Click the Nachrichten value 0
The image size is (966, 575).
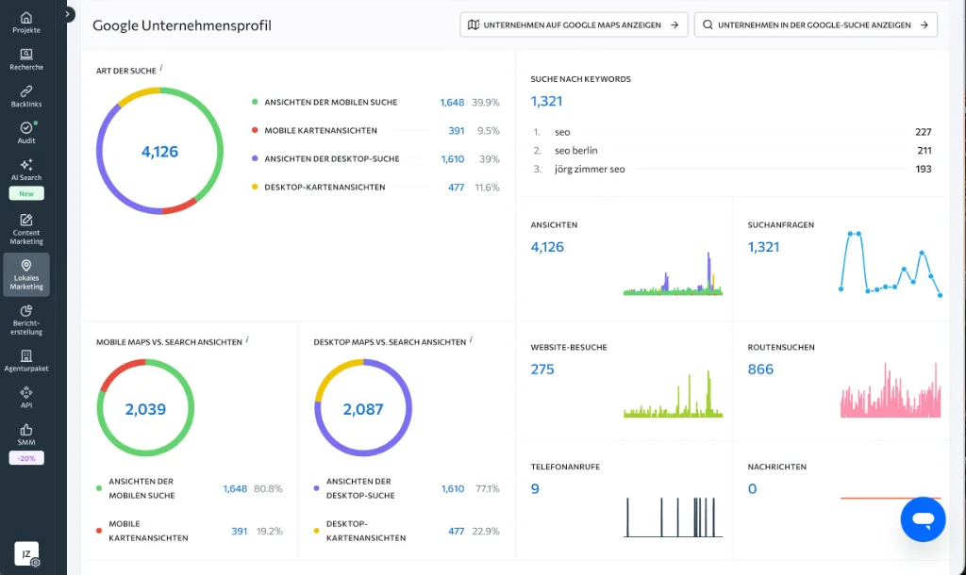(752, 489)
